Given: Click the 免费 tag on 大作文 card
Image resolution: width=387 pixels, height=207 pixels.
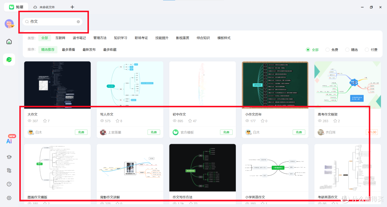Looking at the screenshot, I should coord(81,132).
